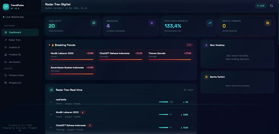Viewport: 279px width, 134px height.
Task: Click the Live Monitoring status indicator
Action: [x=13, y=17]
